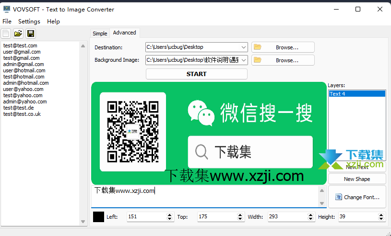Increase the Height value with up arrow

pos(381,215)
